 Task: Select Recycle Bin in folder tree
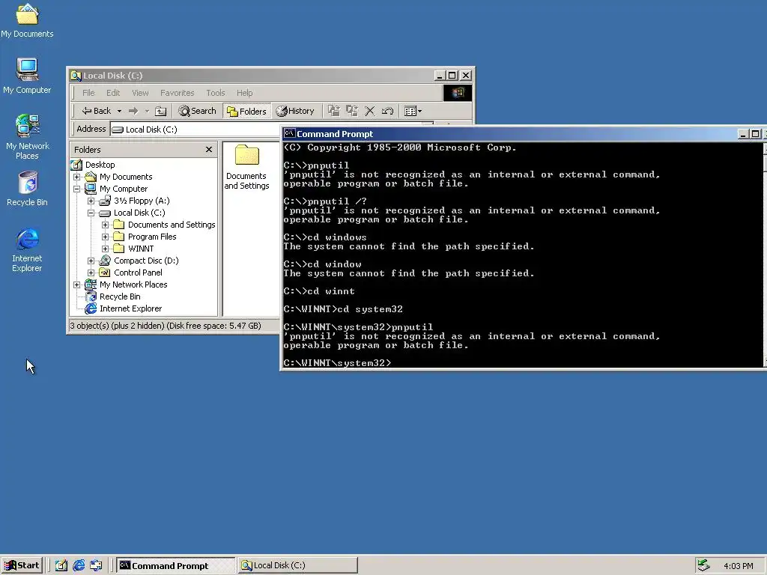click(x=120, y=296)
